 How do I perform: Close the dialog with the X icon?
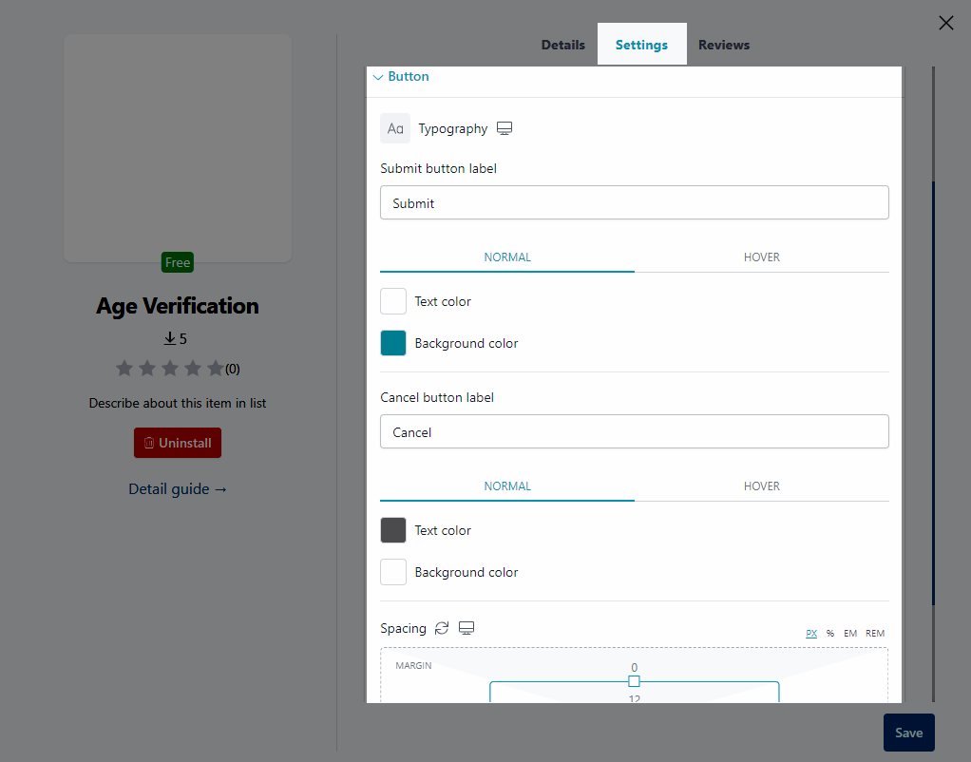[x=945, y=23]
